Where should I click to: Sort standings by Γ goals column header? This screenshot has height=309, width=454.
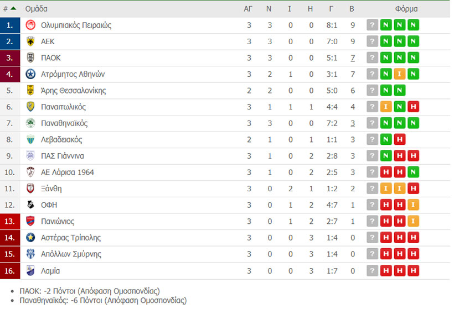pyautogui.click(x=331, y=9)
